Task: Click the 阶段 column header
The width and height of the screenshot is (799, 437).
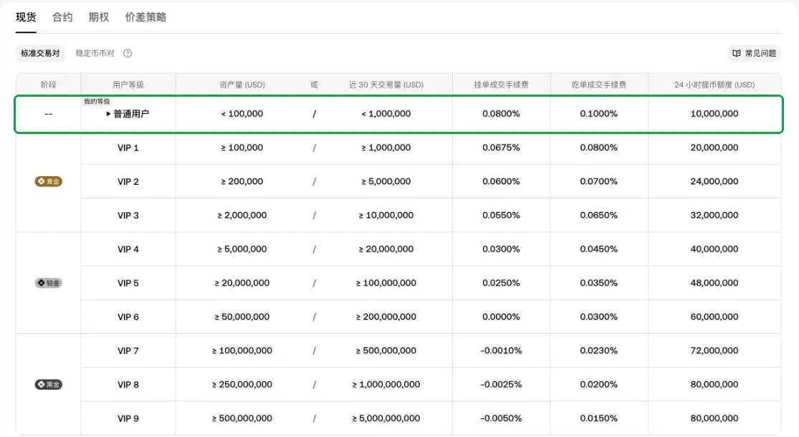Action: click(x=49, y=85)
